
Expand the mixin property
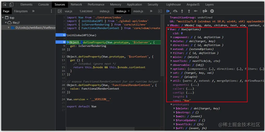(171, 57)
